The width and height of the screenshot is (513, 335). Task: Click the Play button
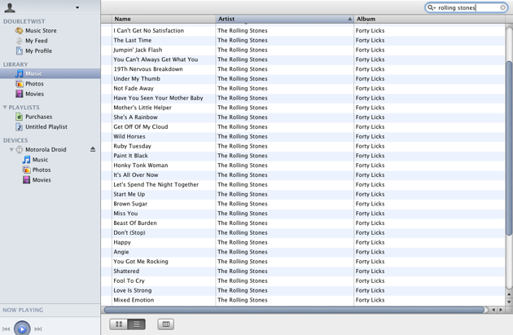click(22, 328)
